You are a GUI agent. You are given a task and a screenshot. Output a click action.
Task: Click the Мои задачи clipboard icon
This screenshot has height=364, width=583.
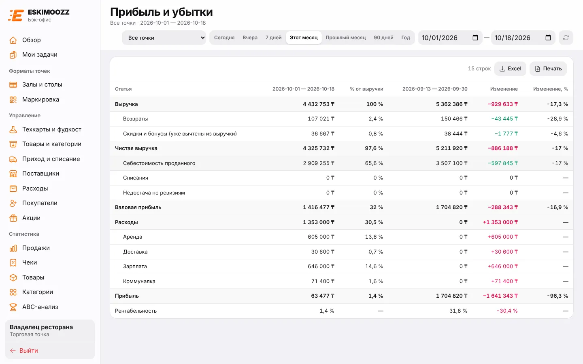pos(13,55)
